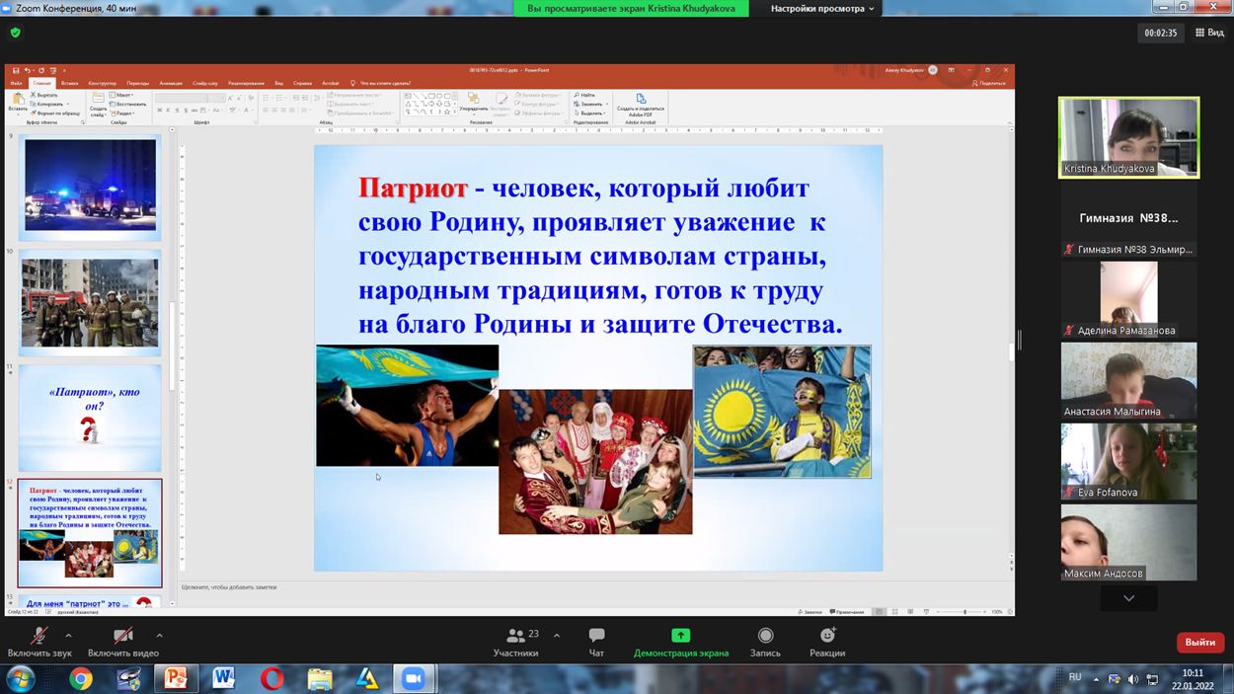Open the Слайд-шоу ribbon tab
Viewport: 1234px width, 694px height.
tap(205, 84)
